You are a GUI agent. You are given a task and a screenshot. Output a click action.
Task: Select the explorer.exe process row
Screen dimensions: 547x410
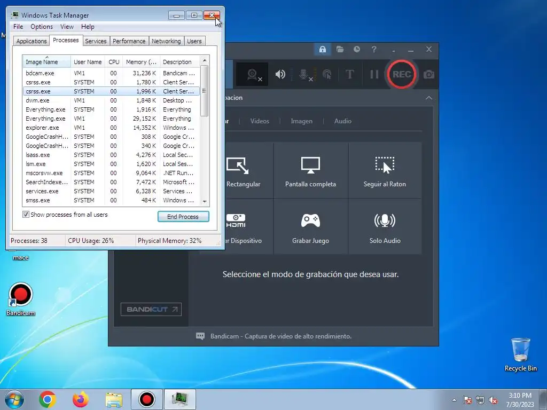111,128
